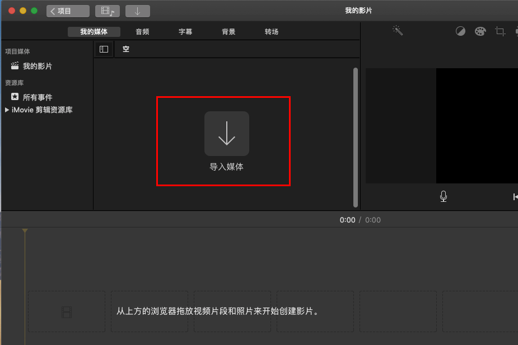518x345 pixels.
Task: Minimize the window with the yellow button
Action: [23, 11]
